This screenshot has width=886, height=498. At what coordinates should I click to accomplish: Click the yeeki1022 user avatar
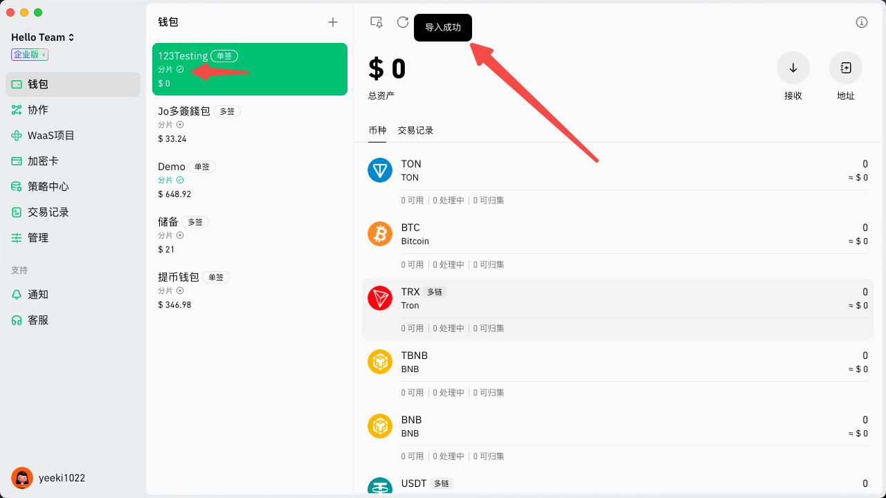point(22,478)
